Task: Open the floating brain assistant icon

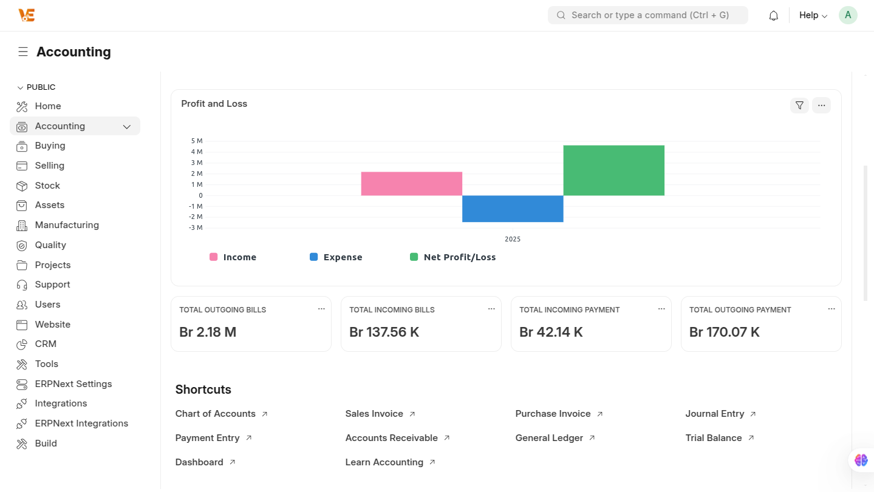Action: pyautogui.click(x=861, y=460)
